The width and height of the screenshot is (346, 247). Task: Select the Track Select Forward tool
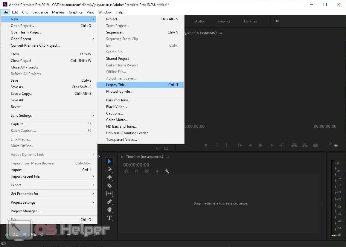coord(109,169)
